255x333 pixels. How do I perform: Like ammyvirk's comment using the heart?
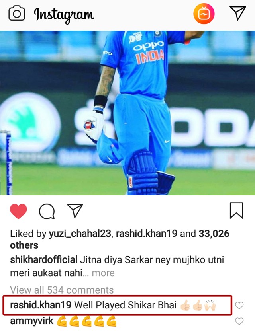(239, 321)
